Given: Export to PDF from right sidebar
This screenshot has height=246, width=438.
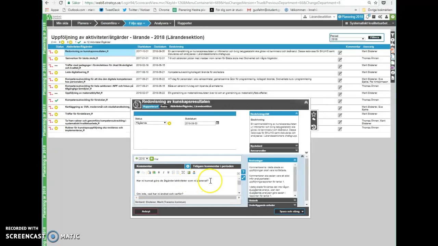Looking at the screenshot, I should click(x=393, y=51).
